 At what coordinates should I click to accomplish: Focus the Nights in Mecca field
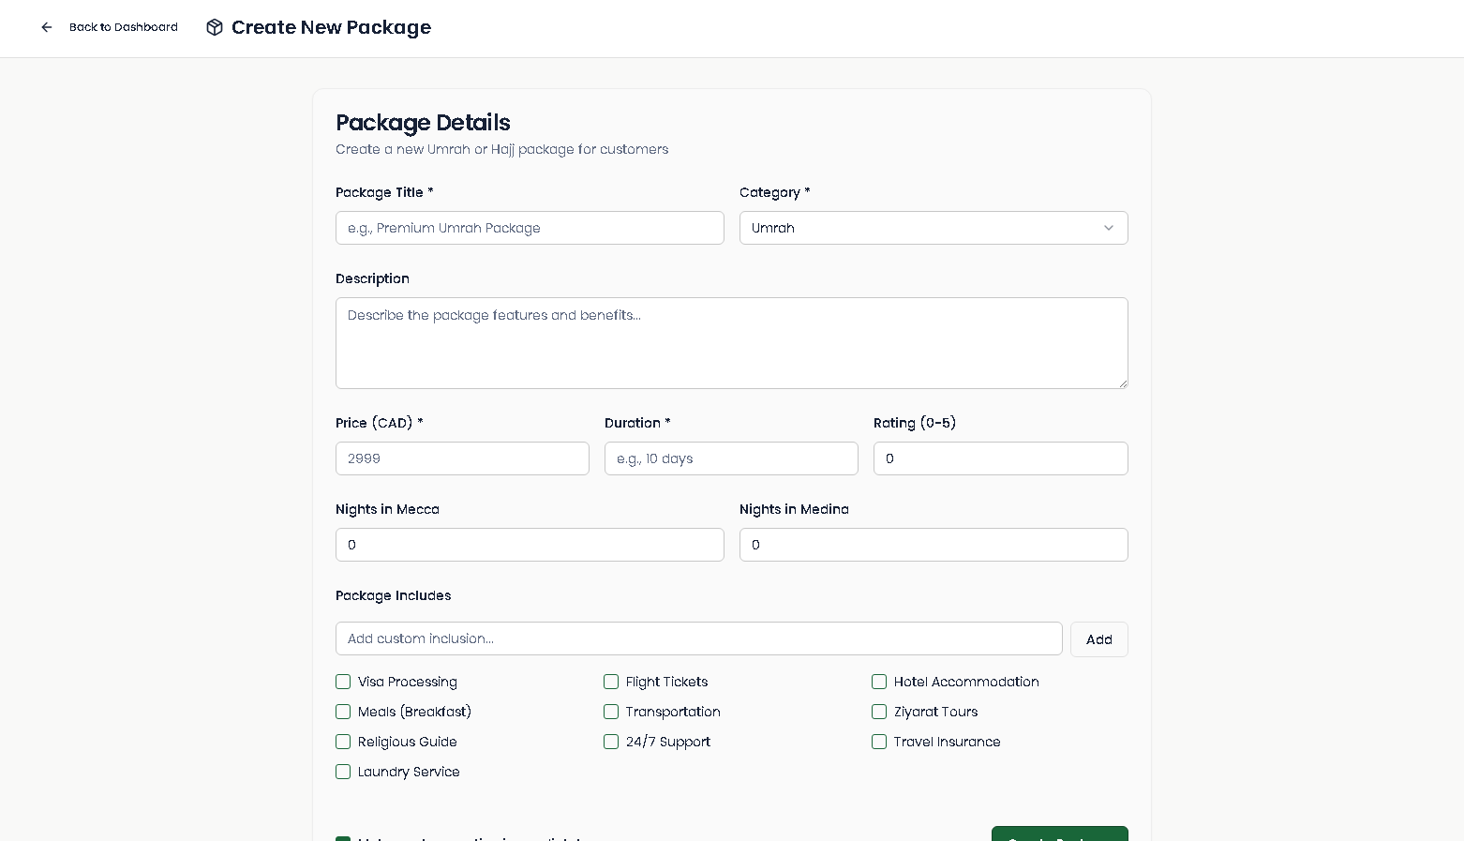point(530,545)
